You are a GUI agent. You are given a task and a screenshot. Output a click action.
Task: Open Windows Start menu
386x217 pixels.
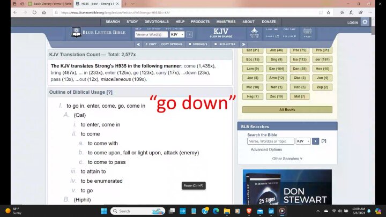pyautogui.click(x=104, y=211)
